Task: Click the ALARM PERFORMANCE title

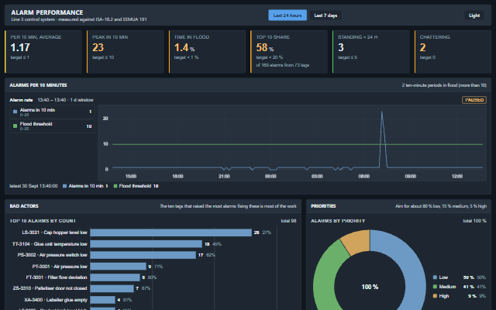Action: click(x=47, y=12)
